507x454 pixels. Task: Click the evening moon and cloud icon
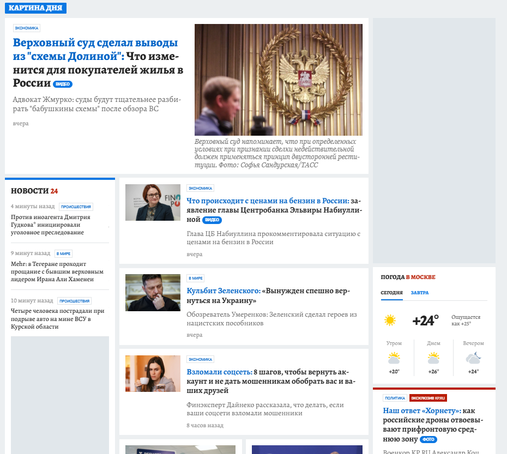[473, 358]
